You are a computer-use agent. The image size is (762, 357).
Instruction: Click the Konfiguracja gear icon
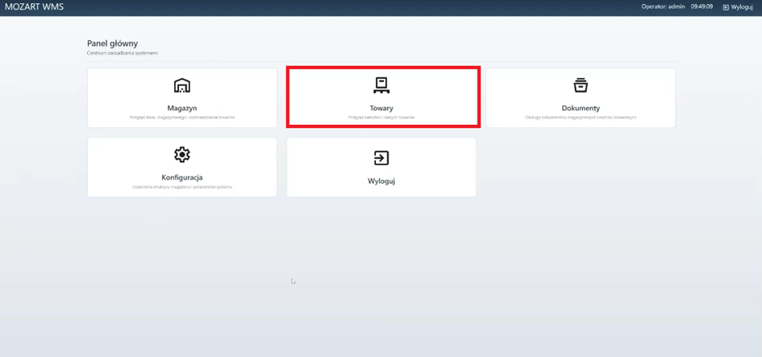[x=182, y=155]
